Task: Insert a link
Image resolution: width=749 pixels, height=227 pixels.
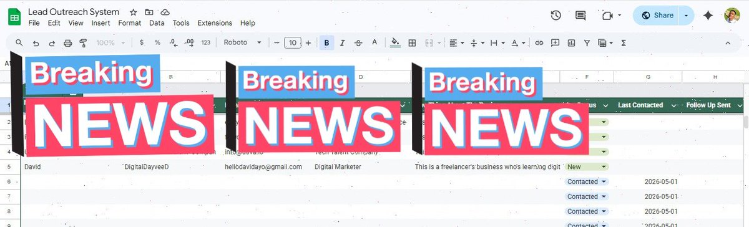Action: tap(539, 43)
